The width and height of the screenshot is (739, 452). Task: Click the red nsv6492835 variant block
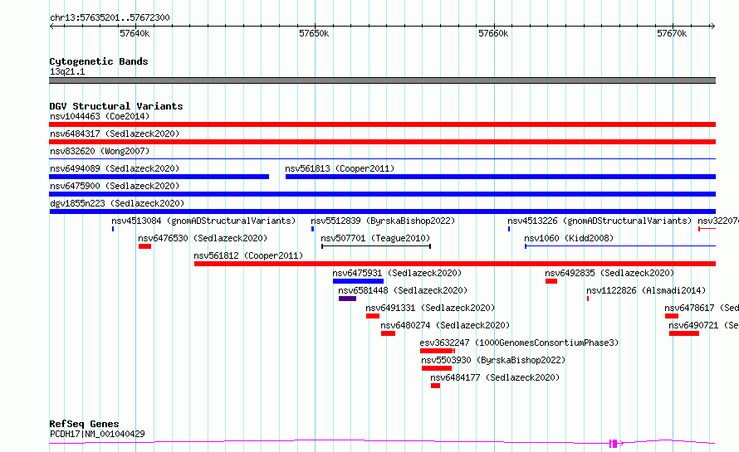[551, 281]
